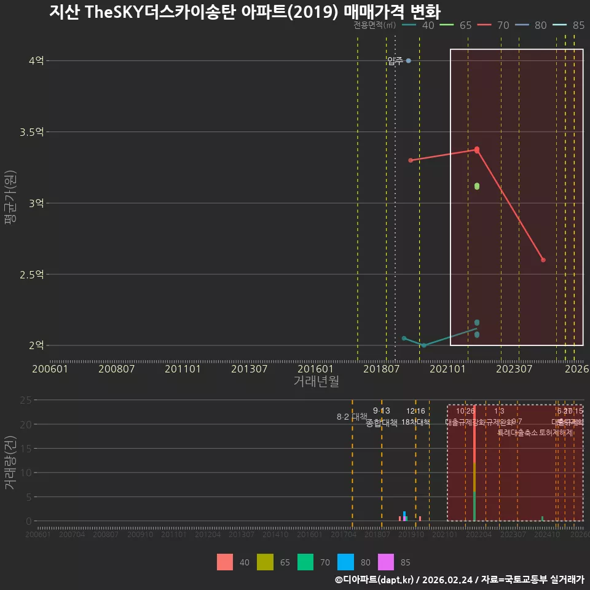Screen dimensions: 590x590
Task: Click the 8·2 대책 policy label
Action: (x=352, y=417)
